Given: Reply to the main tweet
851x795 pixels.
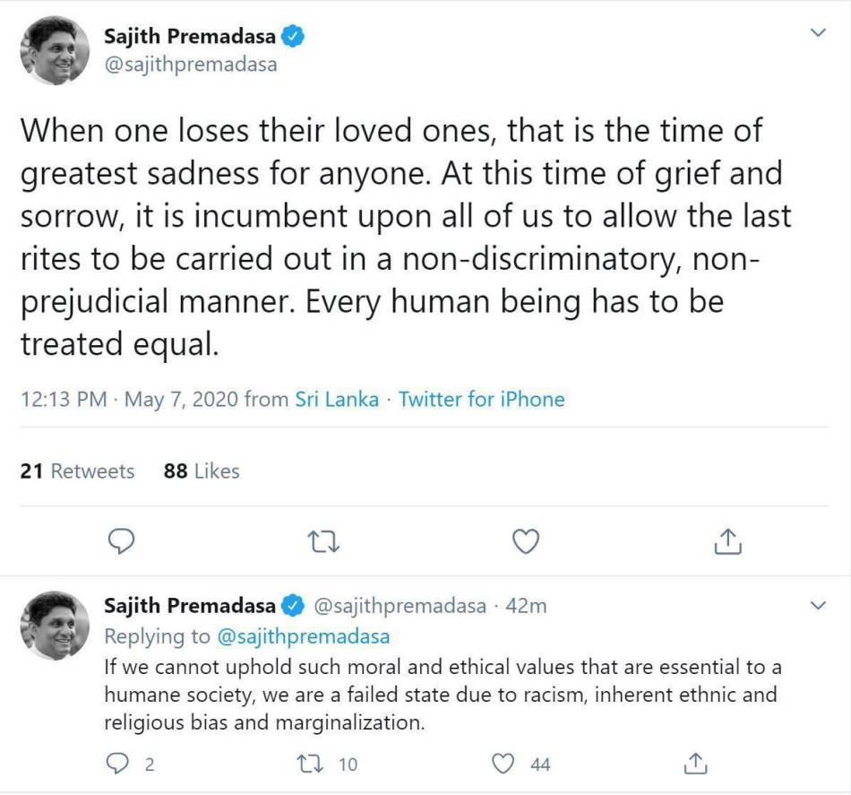Looking at the screenshot, I should pos(121,541).
